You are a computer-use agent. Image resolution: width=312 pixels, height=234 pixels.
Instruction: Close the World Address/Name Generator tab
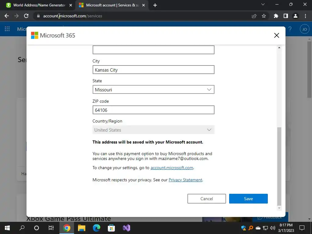tap(71, 5)
